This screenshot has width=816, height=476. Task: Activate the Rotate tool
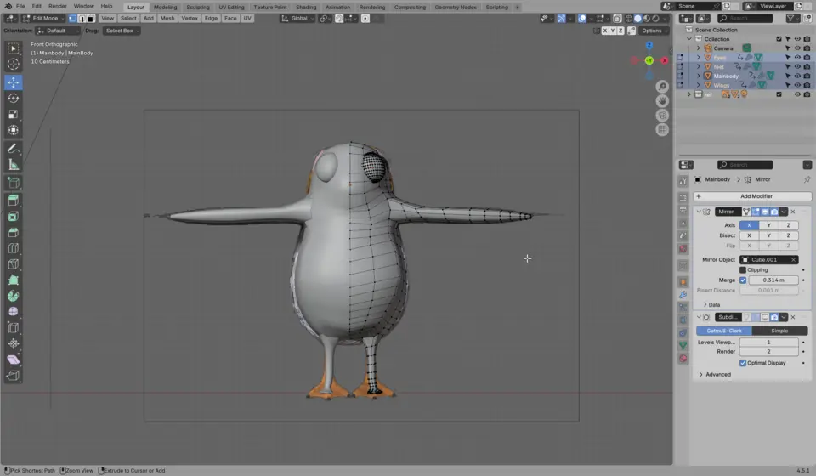(13, 99)
